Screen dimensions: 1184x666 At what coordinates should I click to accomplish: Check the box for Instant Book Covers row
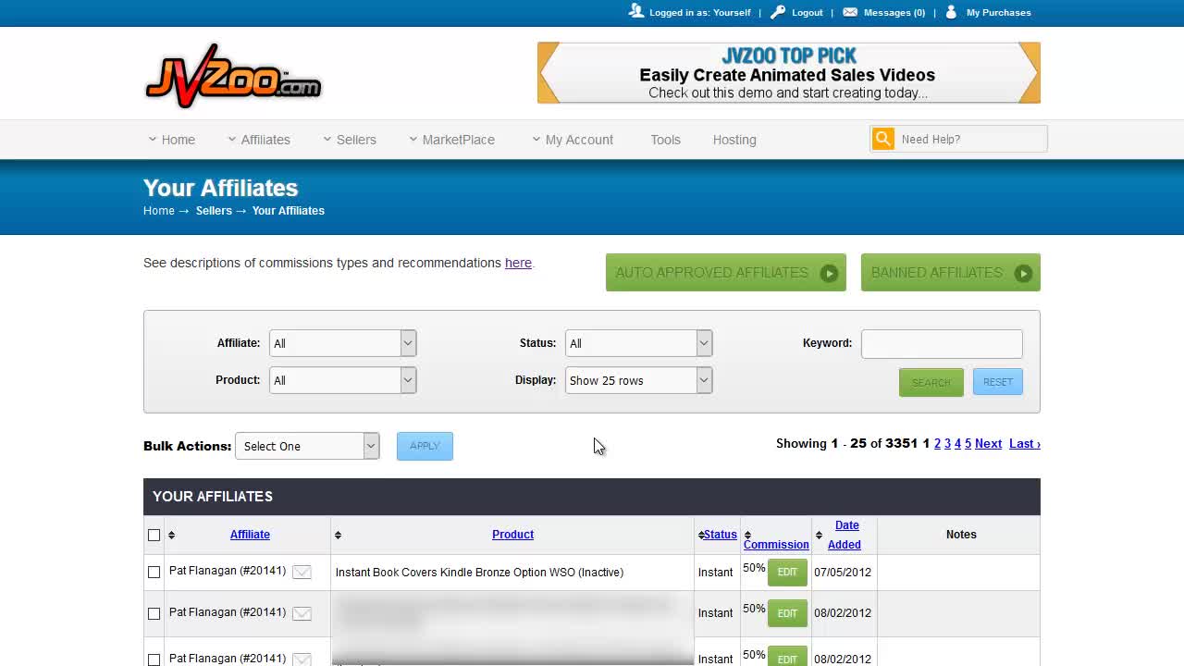154,573
